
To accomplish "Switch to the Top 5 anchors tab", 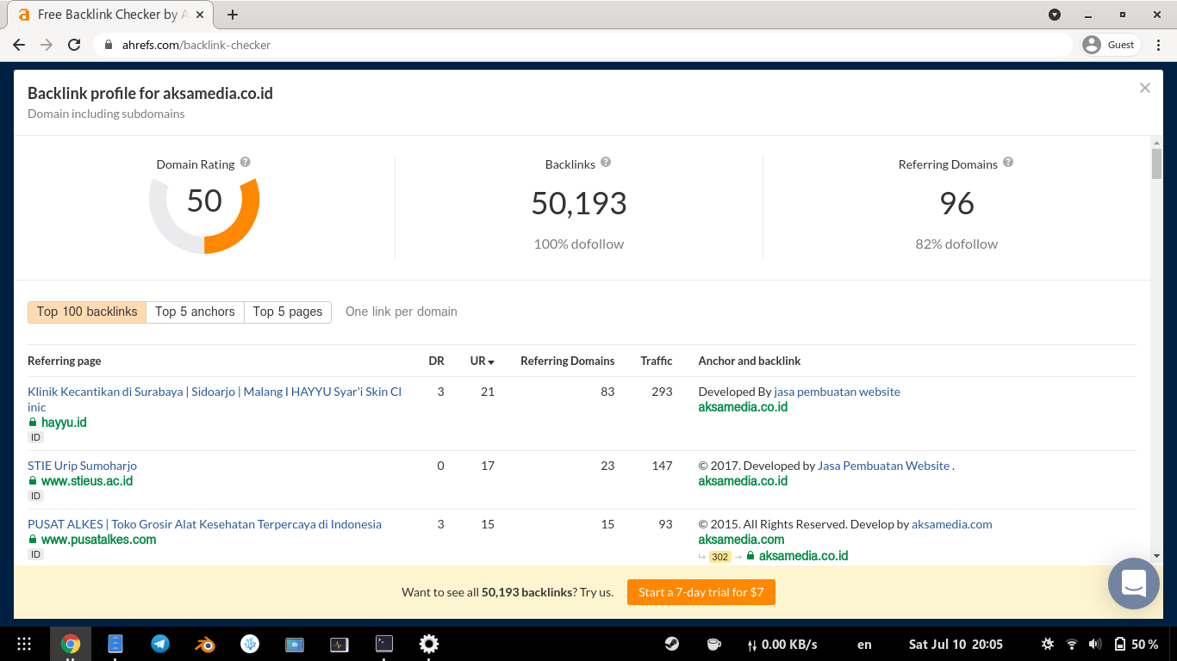I will [x=195, y=312].
